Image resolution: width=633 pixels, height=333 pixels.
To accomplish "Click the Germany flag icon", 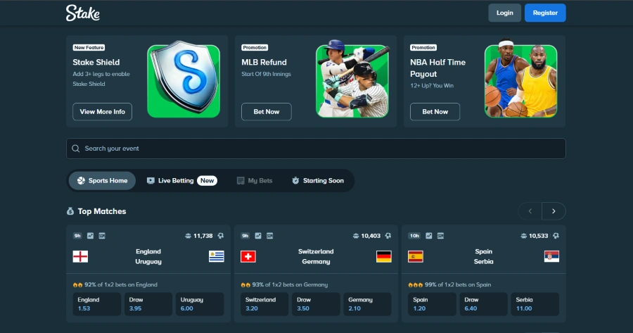I will (383, 256).
